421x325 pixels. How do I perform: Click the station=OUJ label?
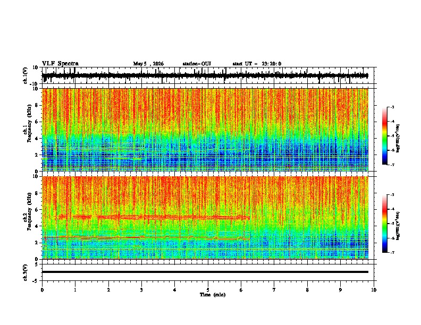point(197,64)
